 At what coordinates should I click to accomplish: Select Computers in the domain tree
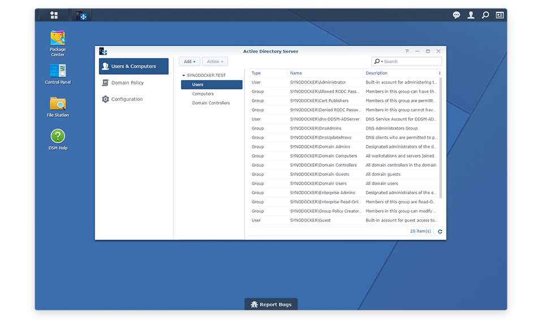pos(203,94)
